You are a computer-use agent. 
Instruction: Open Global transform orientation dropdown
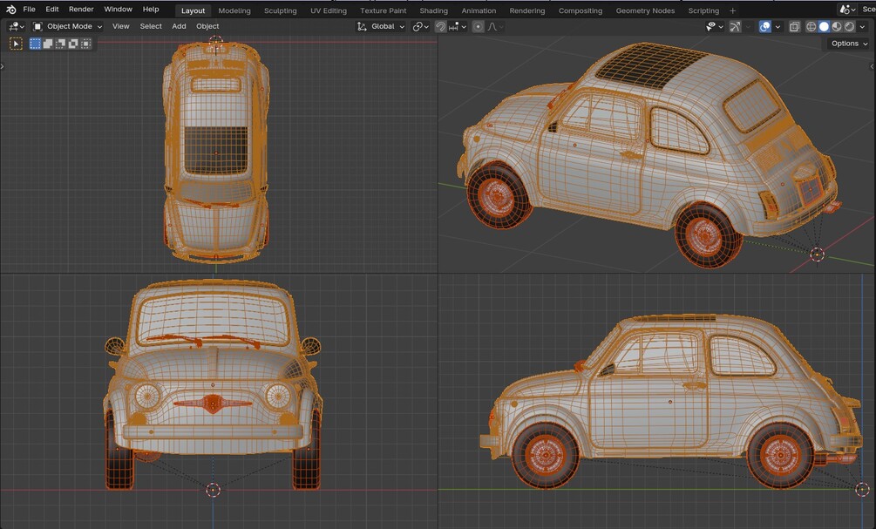point(382,26)
